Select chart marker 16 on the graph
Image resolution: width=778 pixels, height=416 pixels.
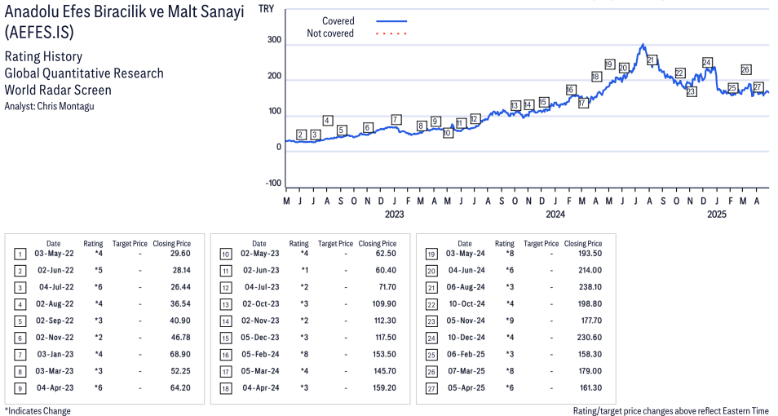point(571,90)
